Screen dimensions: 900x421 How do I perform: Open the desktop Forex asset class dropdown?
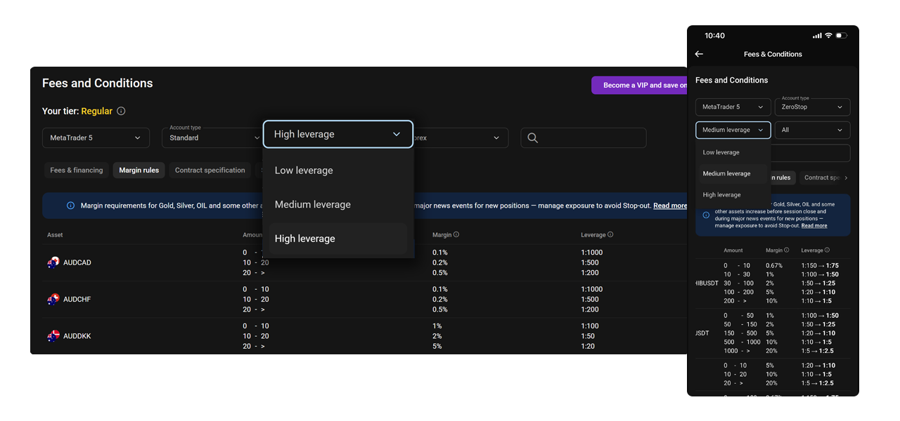(461, 138)
